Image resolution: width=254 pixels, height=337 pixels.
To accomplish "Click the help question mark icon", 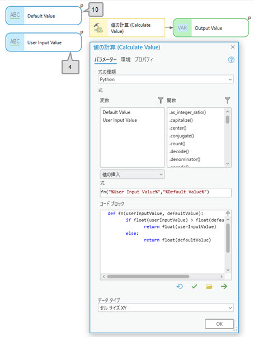I will coord(231,60).
